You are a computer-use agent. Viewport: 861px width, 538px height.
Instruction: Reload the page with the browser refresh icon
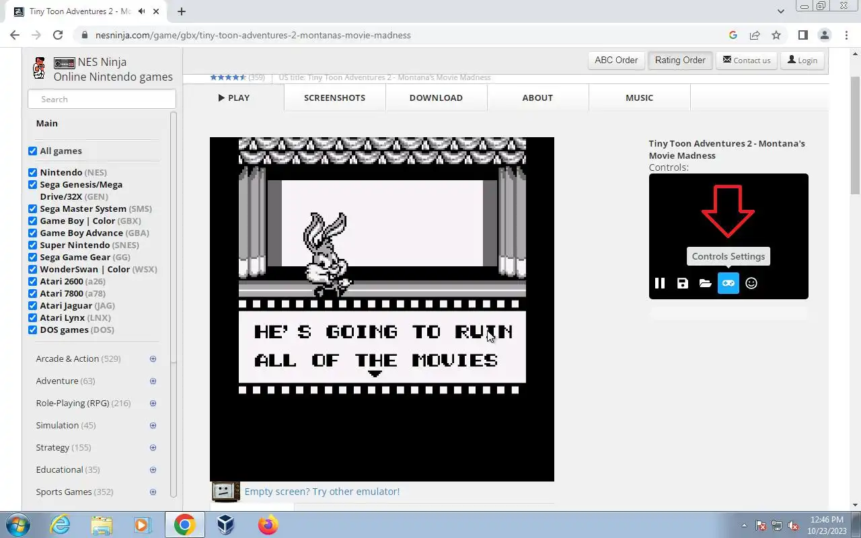pos(58,35)
